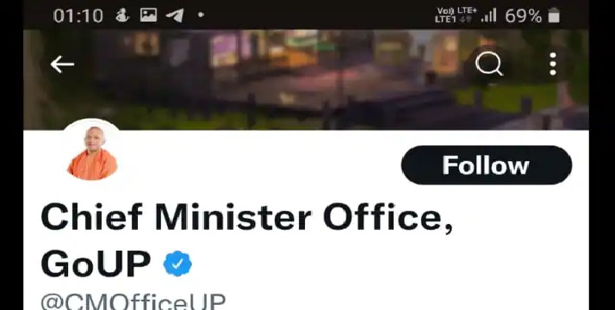Tap the LTE1 label under the VoLTE indicator

point(445,20)
